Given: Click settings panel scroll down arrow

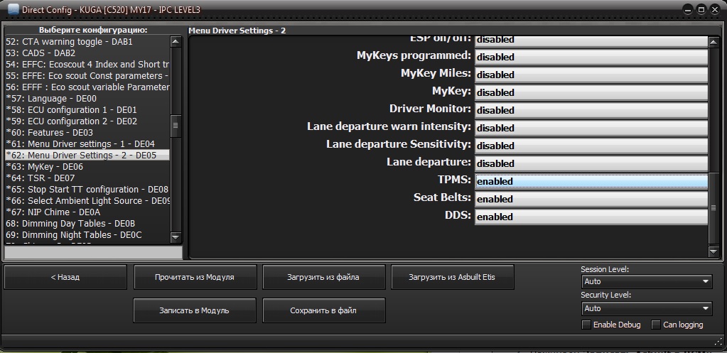Looking at the screenshot, I should [x=714, y=251].
